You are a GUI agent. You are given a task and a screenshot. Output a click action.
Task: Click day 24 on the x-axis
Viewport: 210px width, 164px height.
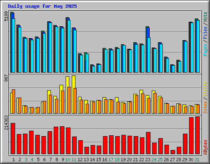point(154,159)
